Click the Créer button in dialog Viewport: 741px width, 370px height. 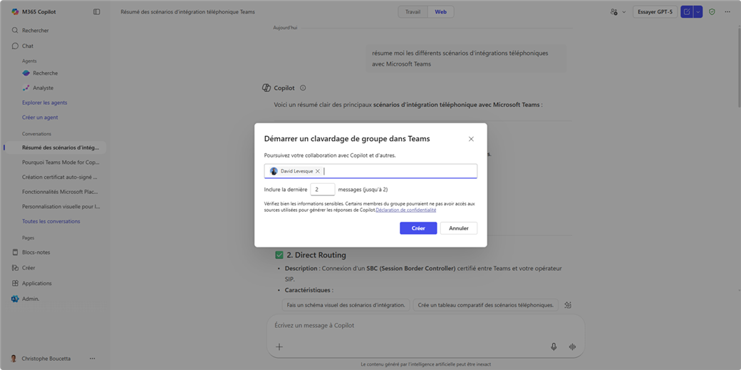(418, 228)
